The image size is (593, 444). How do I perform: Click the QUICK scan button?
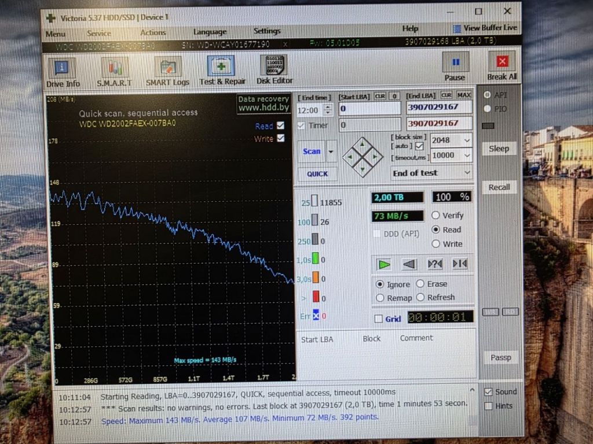317,173
